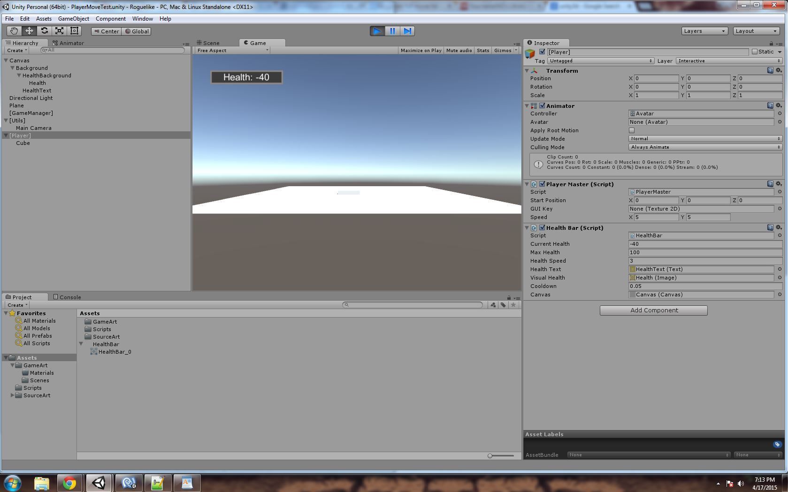Collapse the Canvas item in Hierarchy
This screenshot has height=492, width=788.
(6, 61)
